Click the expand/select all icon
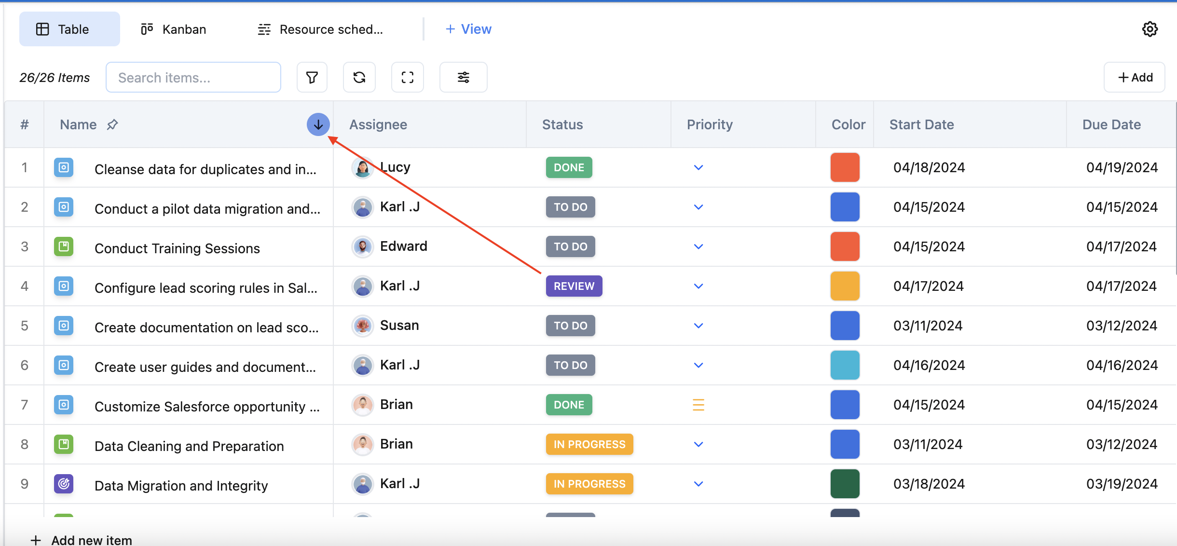The image size is (1177, 546). 409,77
